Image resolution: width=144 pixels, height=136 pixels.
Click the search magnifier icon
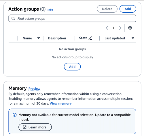coord(13,18)
